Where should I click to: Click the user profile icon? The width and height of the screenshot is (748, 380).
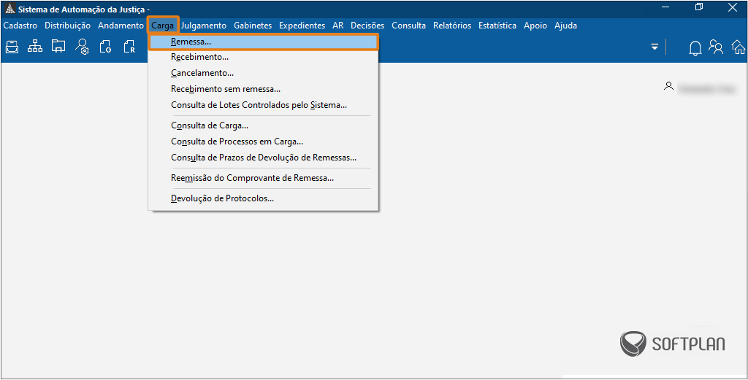coord(668,86)
